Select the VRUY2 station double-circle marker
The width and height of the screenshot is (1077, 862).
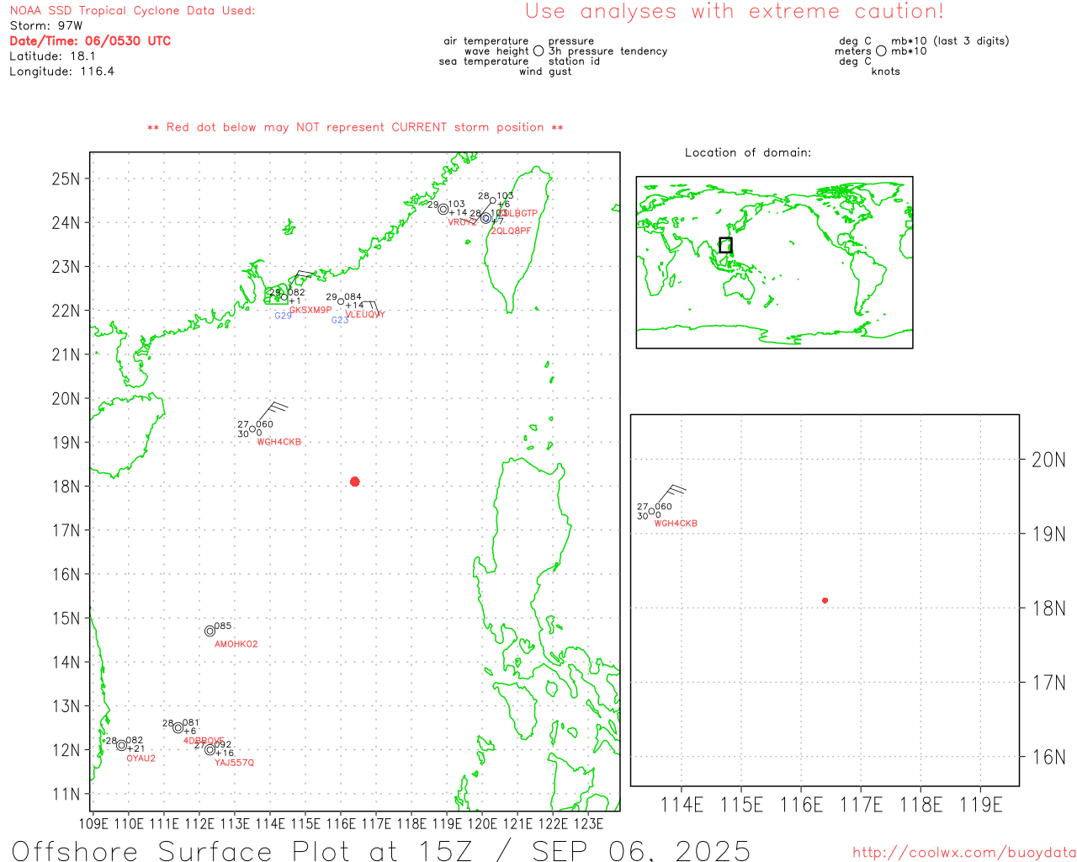(443, 210)
